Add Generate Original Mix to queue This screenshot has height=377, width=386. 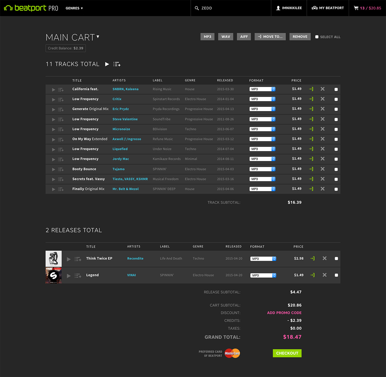[x=61, y=110]
